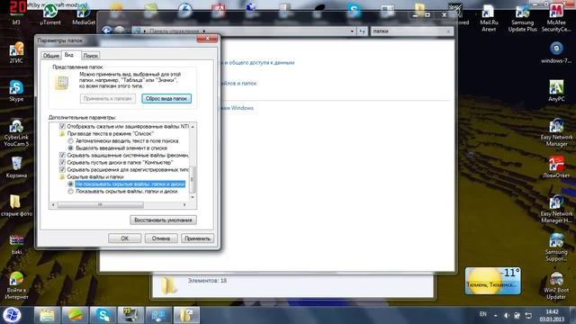Launch CyberLink YouCam 5 shortcut
576x324 pixels.
click(16, 132)
